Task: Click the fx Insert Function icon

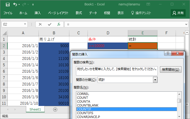Action: tap(59, 24)
